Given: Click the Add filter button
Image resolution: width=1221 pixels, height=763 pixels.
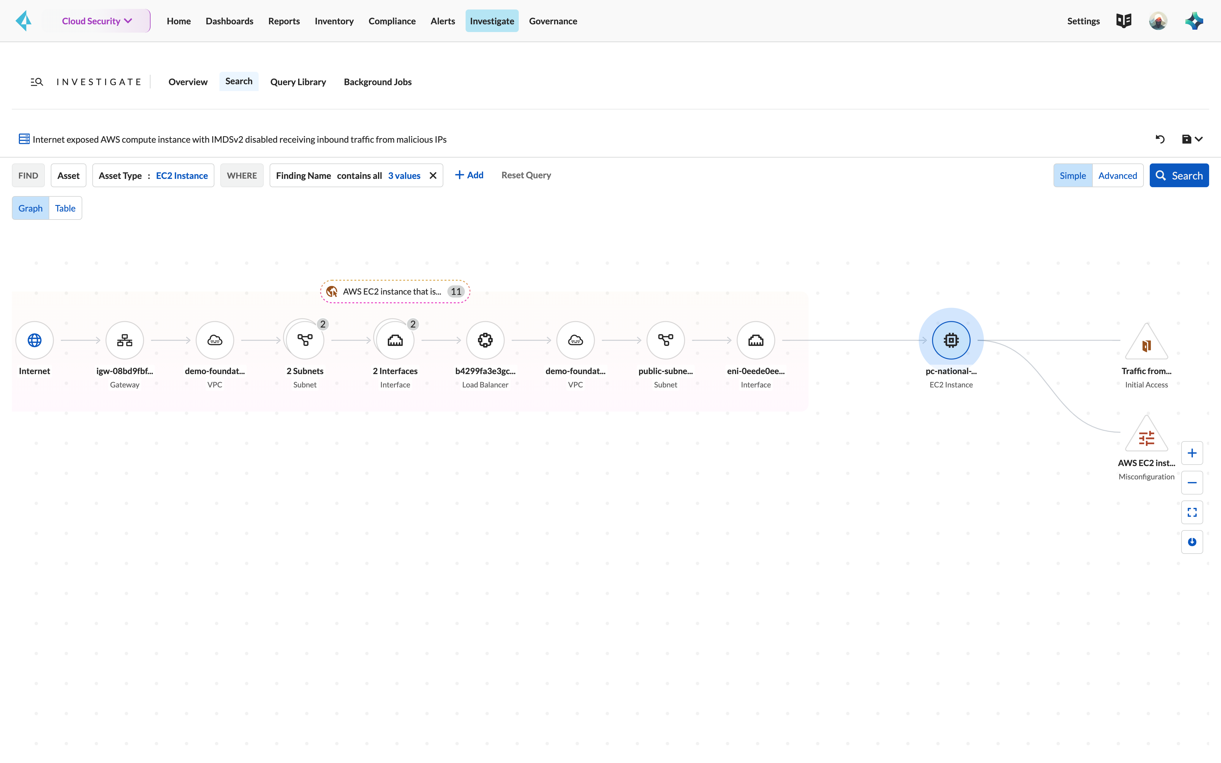Looking at the screenshot, I should pos(469,175).
